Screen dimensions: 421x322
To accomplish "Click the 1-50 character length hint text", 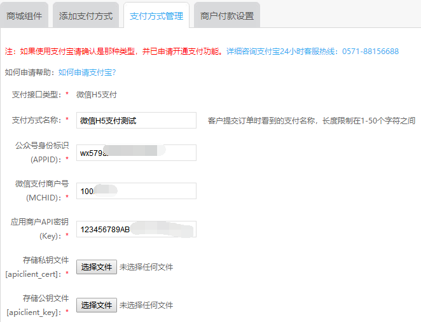I will [312, 120].
